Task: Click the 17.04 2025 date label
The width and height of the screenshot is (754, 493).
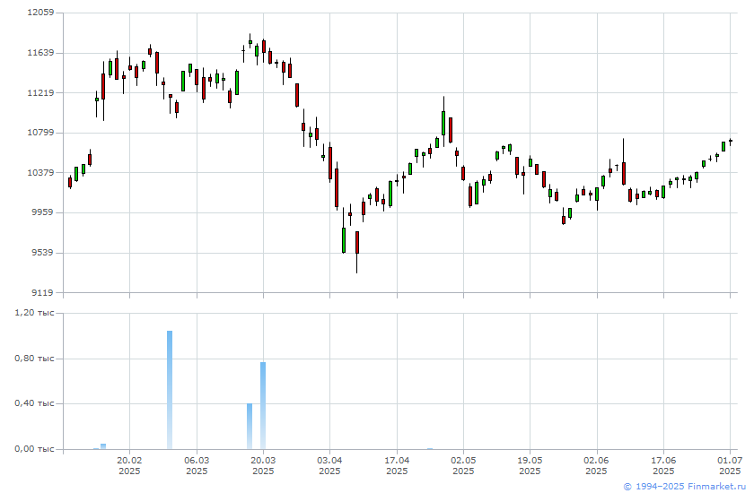Action: (x=397, y=465)
